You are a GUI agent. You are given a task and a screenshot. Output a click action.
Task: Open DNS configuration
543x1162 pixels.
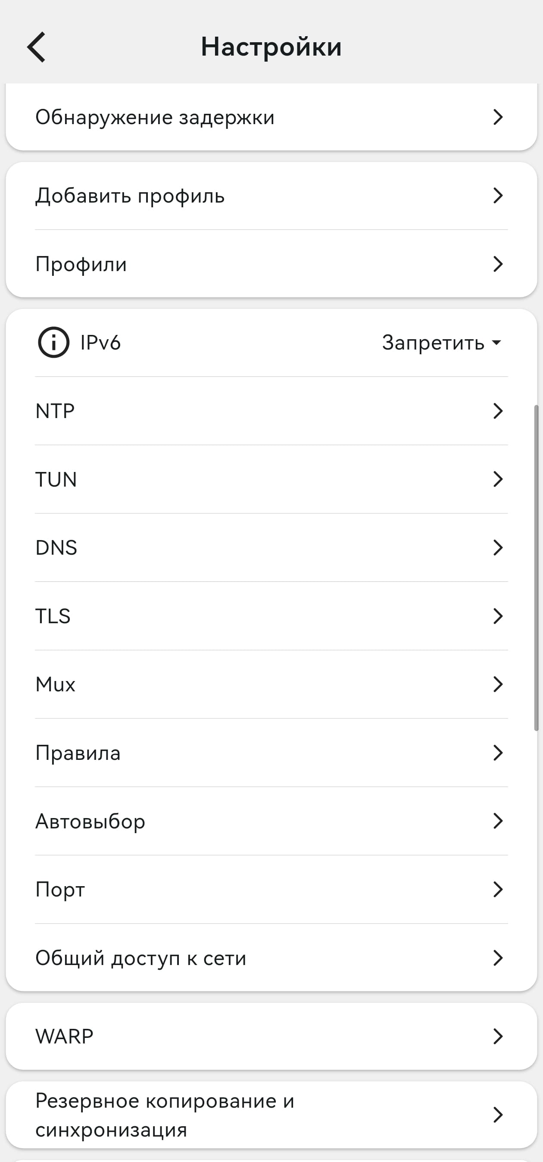click(x=271, y=547)
